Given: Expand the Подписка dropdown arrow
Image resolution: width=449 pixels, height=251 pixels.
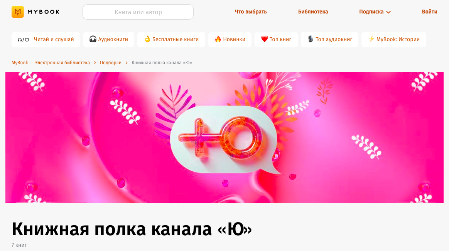Looking at the screenshot, I should pyautogui.click(x=388, y=12).
